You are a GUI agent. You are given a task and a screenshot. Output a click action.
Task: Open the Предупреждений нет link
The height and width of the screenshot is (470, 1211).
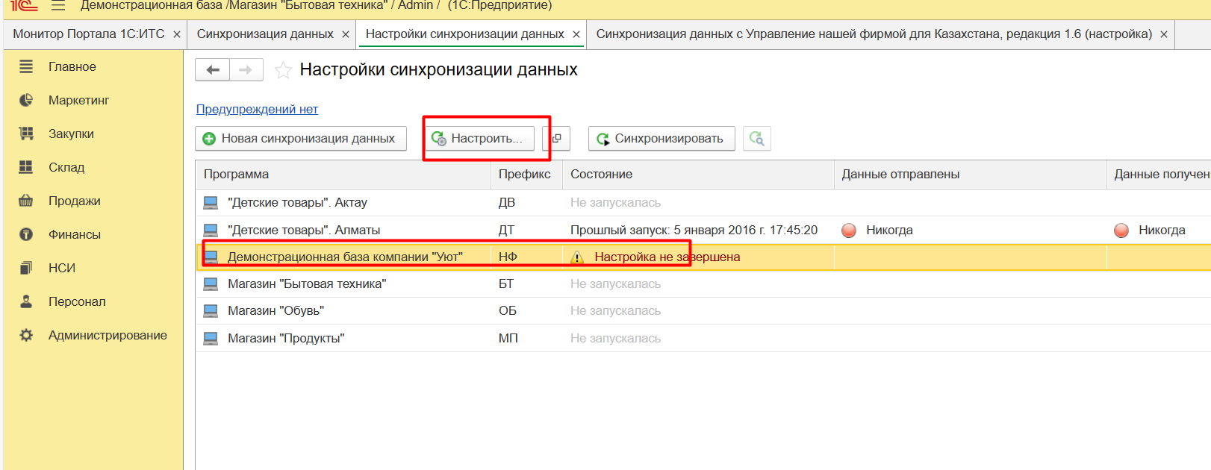pos(257,110)
